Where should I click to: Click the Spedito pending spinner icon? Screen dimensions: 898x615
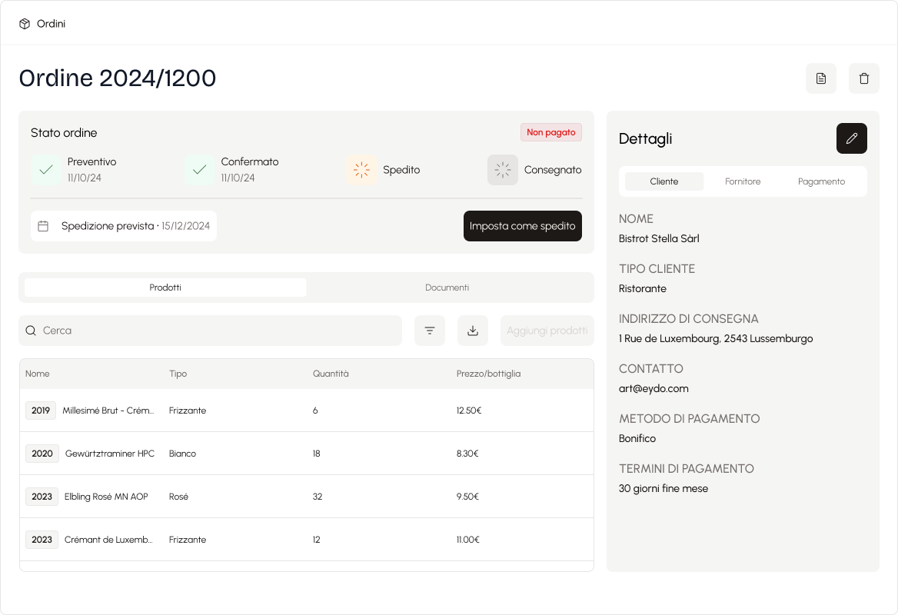click(361, 170)
